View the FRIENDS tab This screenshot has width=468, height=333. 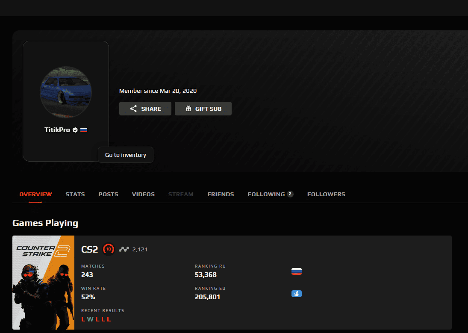click(221, 194)
